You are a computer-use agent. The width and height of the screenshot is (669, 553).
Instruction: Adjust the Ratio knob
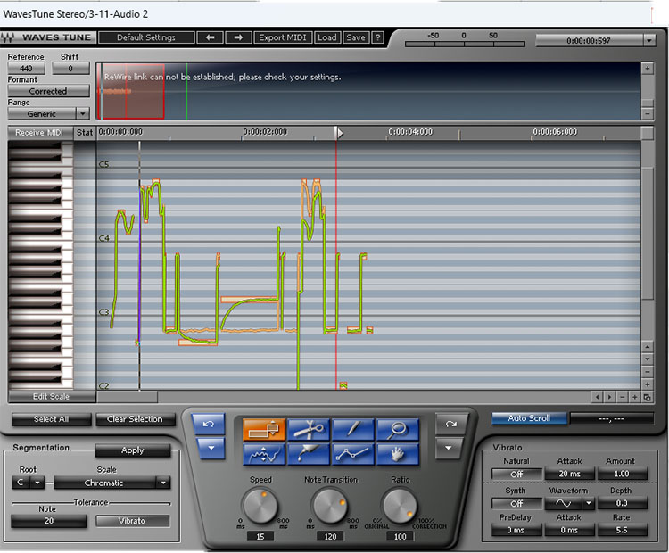(400, 507)
